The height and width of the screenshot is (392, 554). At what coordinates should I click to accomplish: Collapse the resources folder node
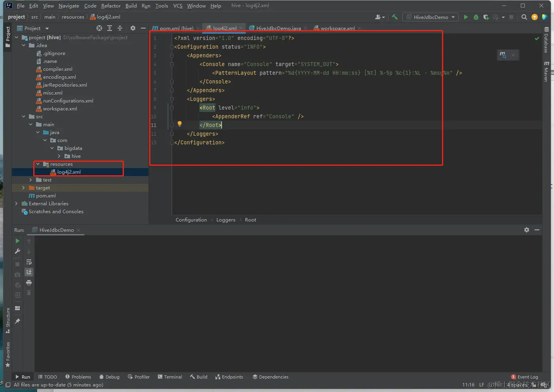[x=38, y=164]
